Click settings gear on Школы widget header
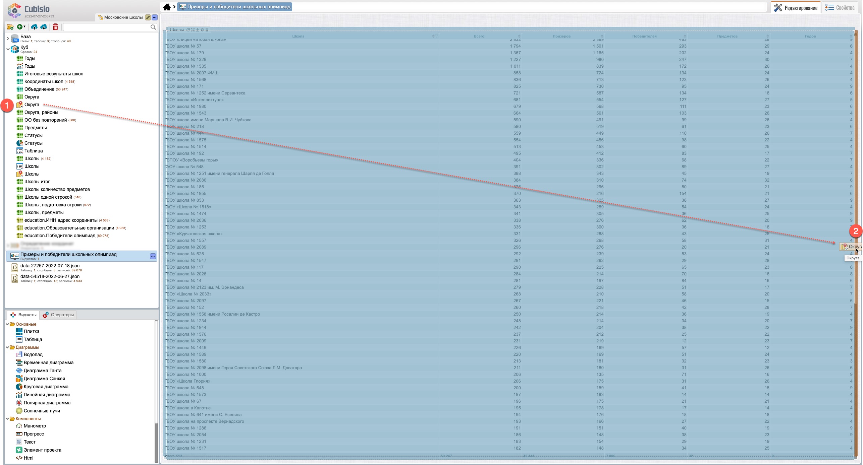The image size is (863, 465). tap(202, 30)
